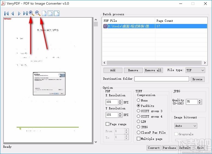
Task: Click the file list horizontal scrollbar thumb
Action: coord(154,63)
